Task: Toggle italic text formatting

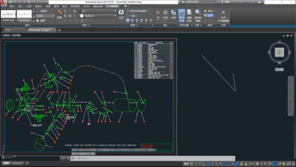Action: coord(70,11)
